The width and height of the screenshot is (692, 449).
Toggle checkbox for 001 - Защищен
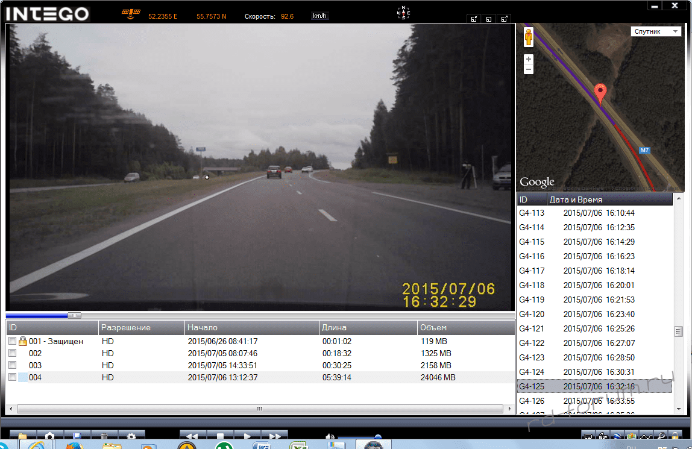(x=13, y=341)
